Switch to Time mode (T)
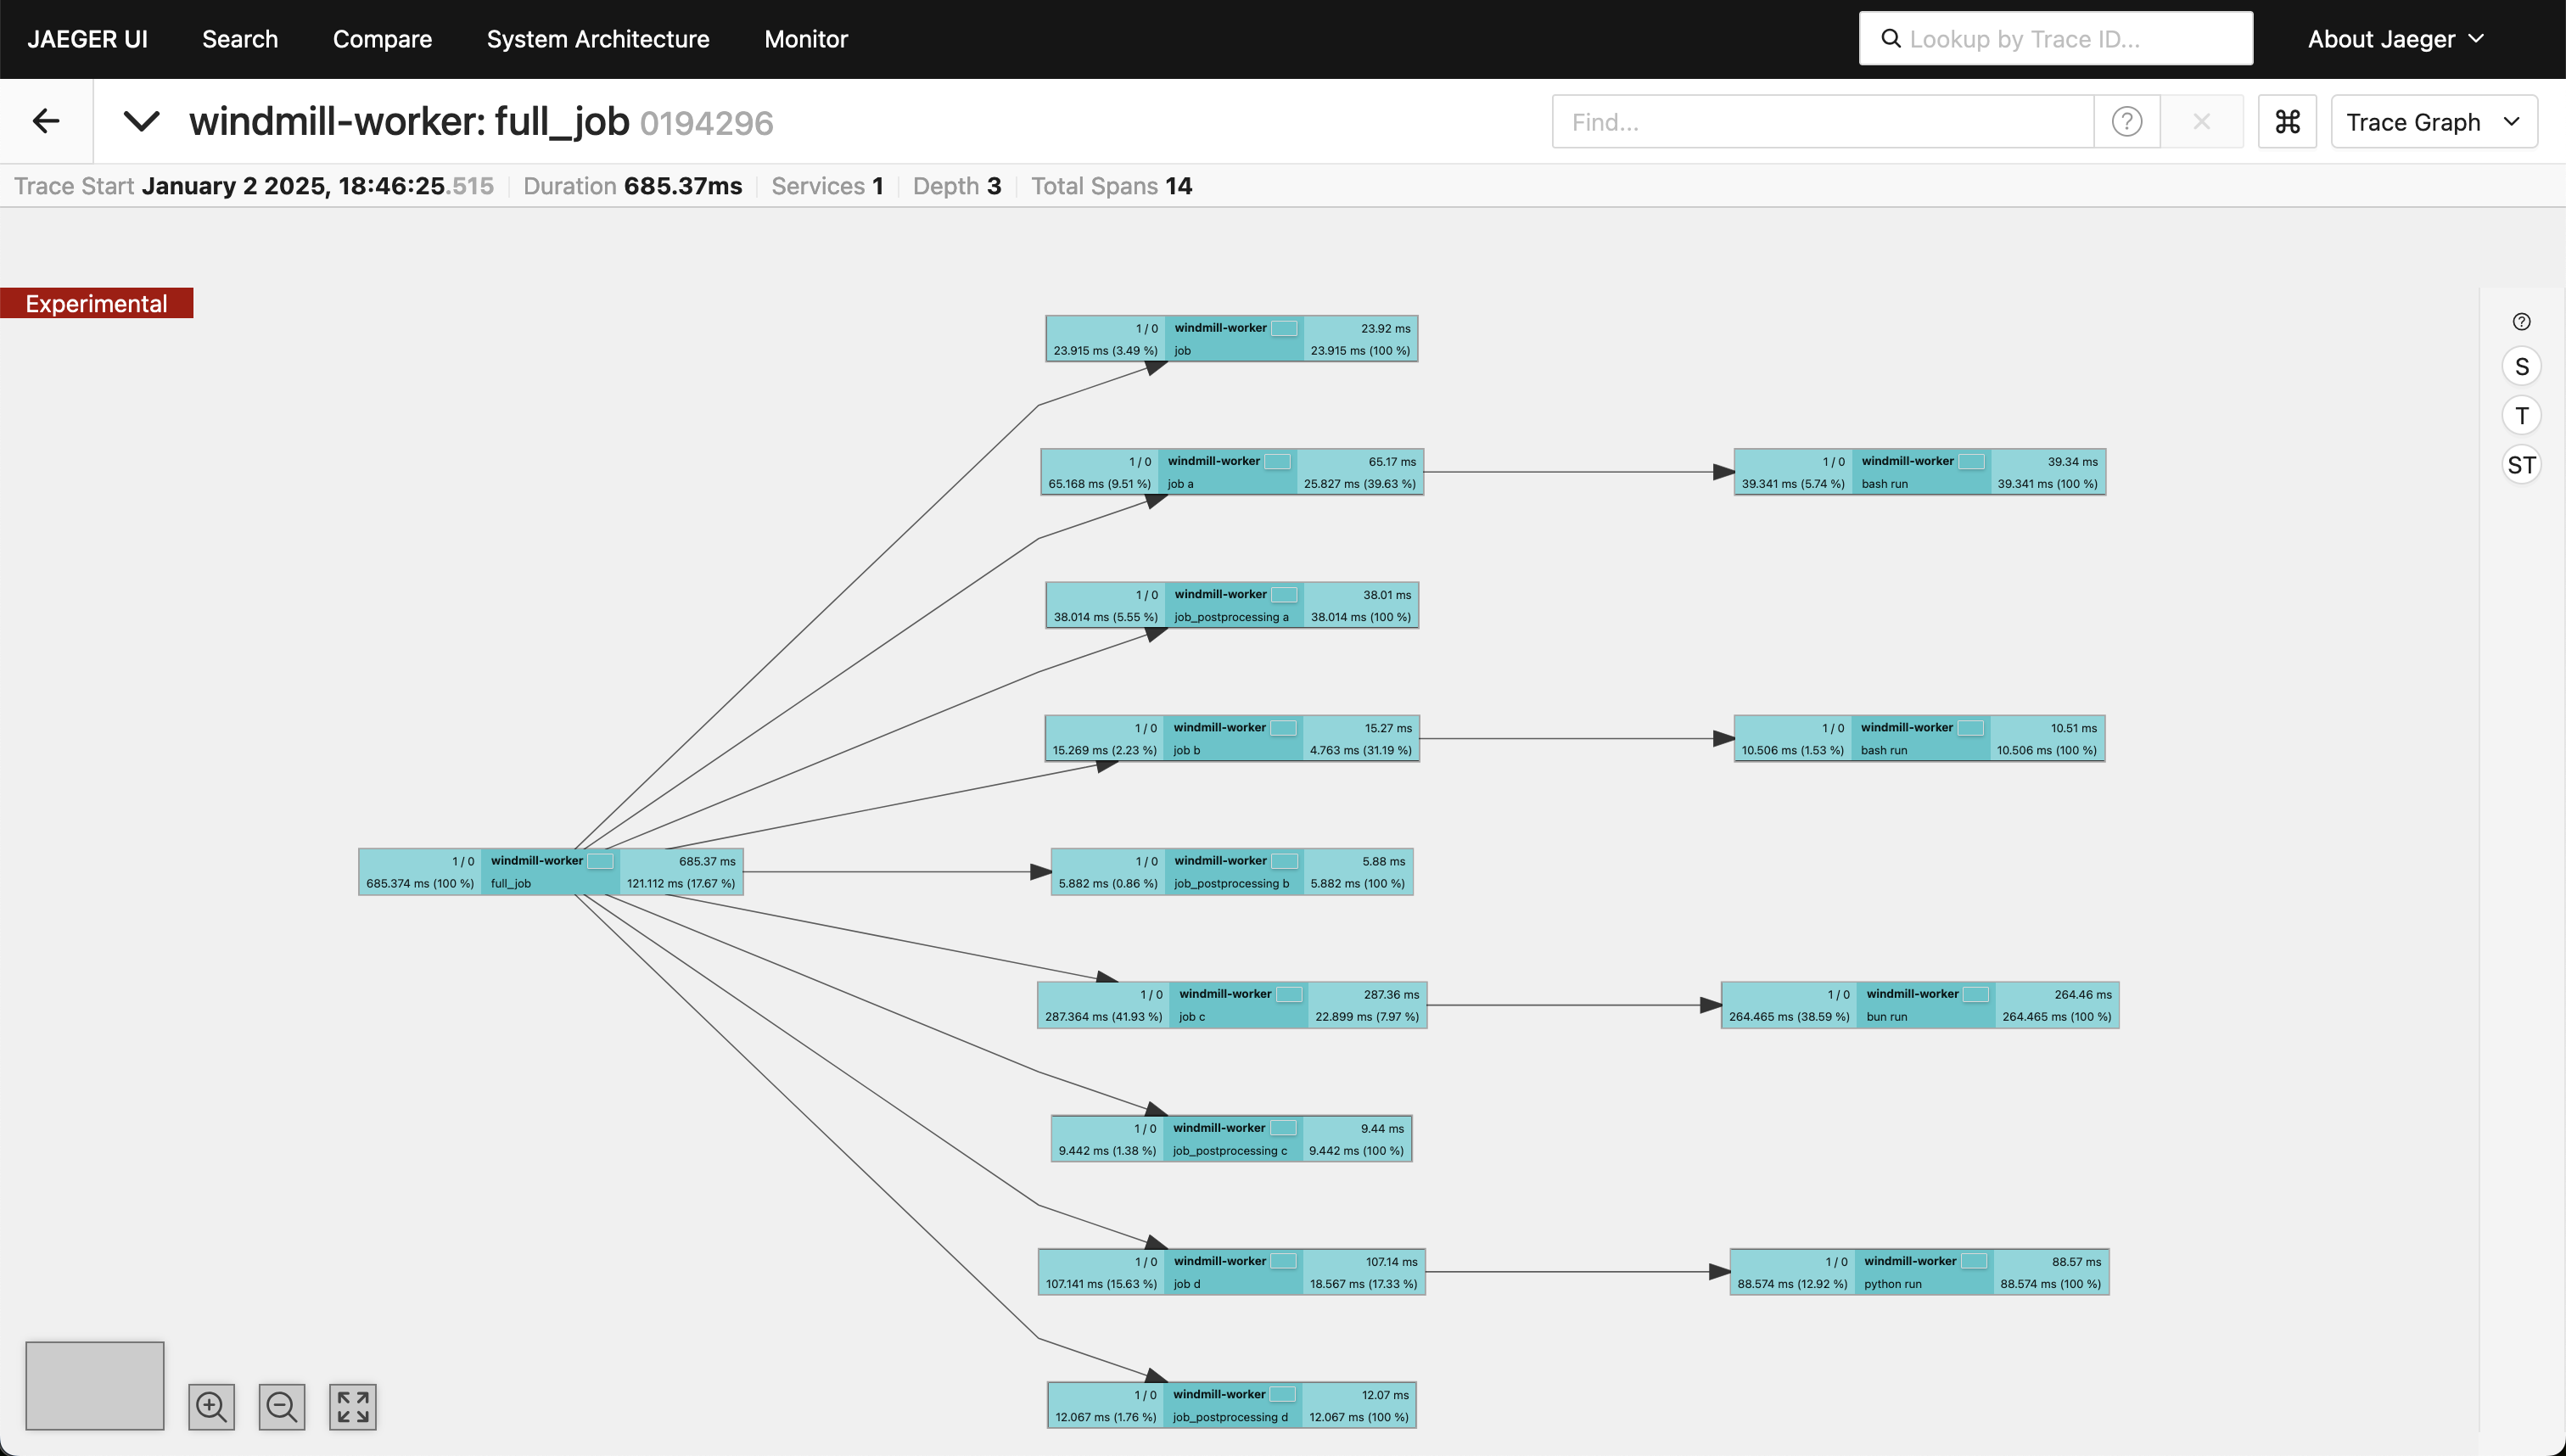Viewport: 2566px width, 1456px height. pos(2521,416)
